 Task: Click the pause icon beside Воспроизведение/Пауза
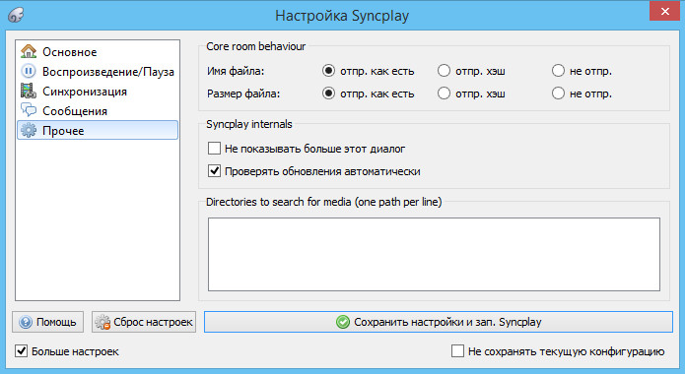(29, 71)
